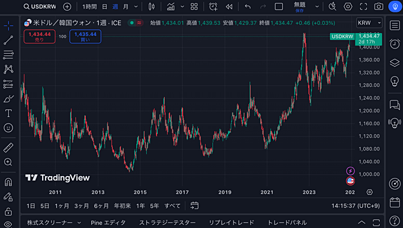Toggle hide all drawings eye icon
The width and height of the screenshot is (403, 228).
coord(8,224)
